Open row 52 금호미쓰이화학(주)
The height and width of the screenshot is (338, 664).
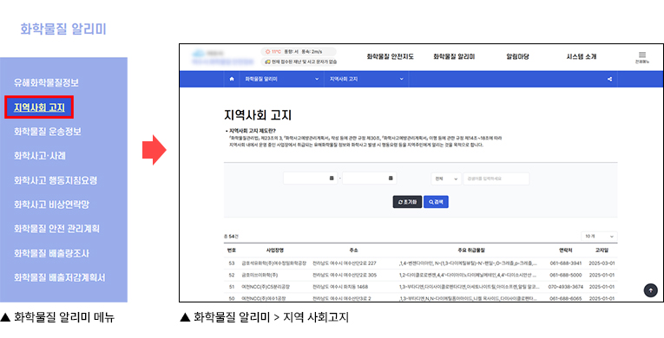click(260, 275)
